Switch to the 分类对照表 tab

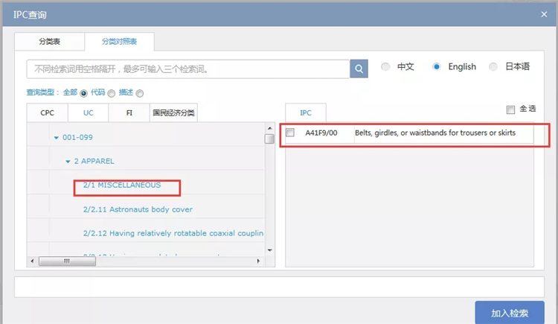[x=118, y=42]
